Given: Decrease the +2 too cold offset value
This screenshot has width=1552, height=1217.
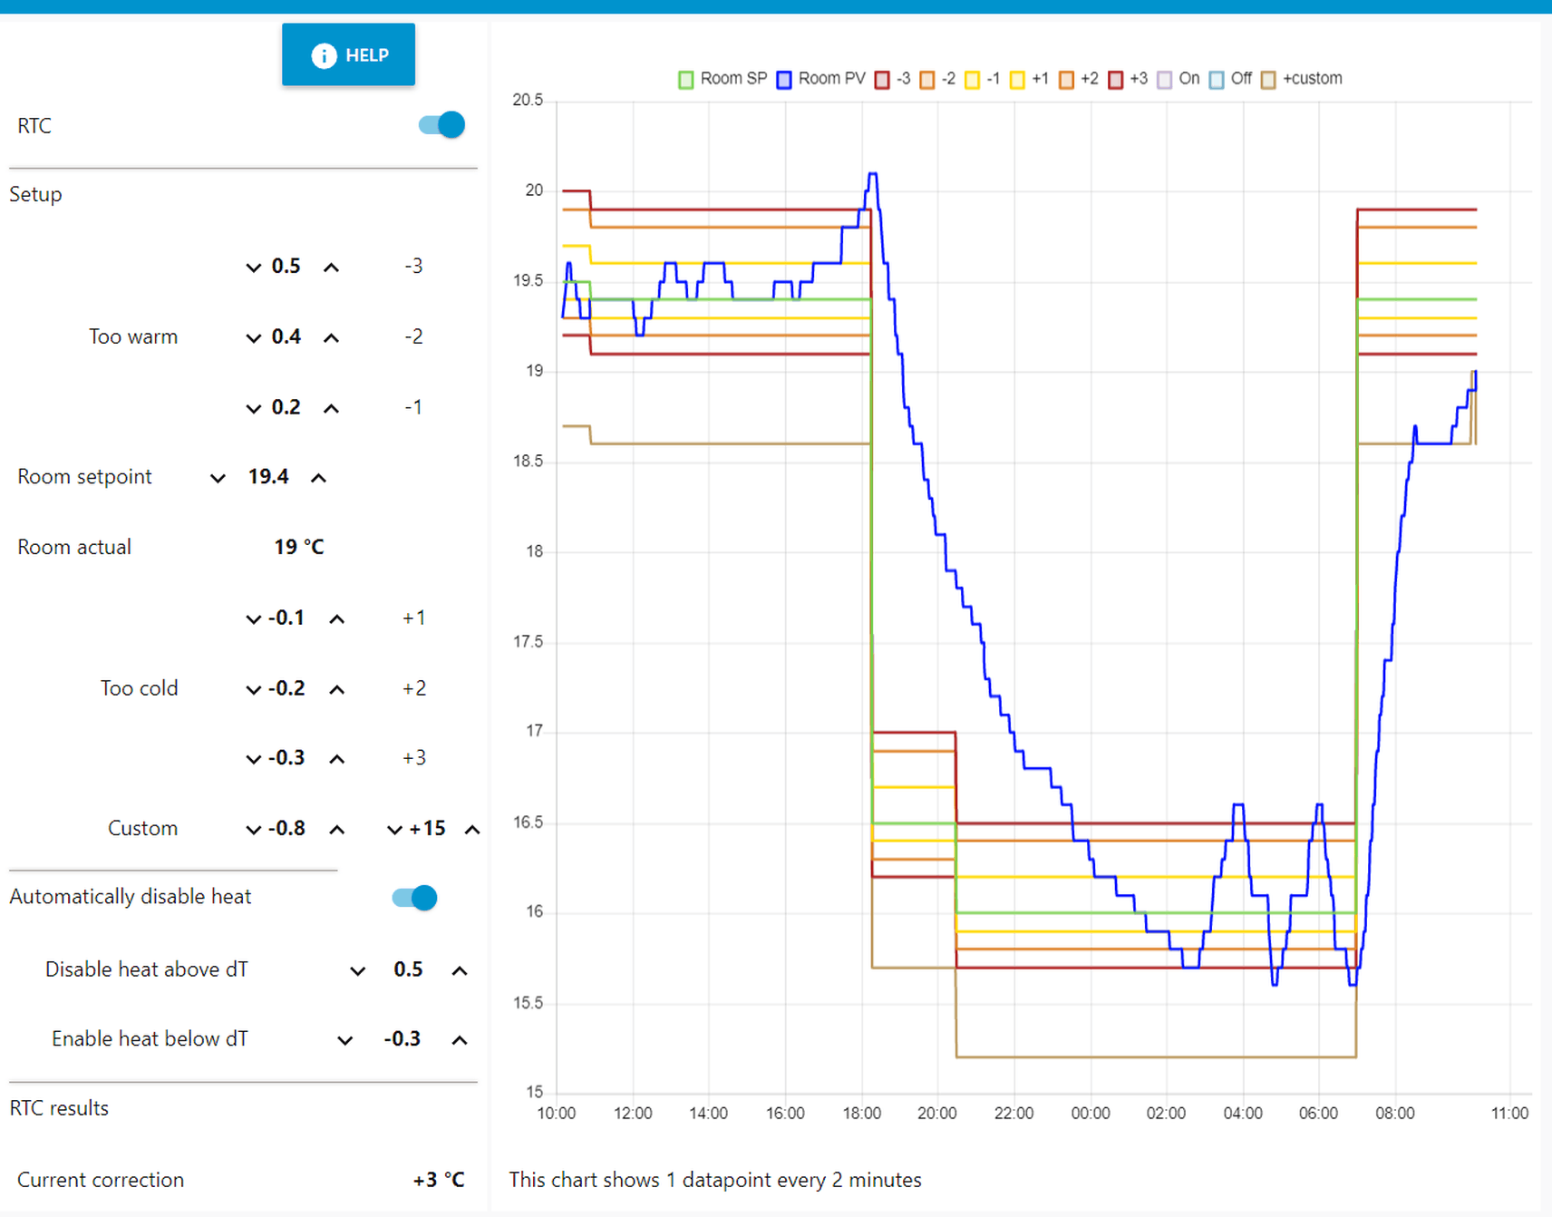Looking at the screenshot, I should pyautogui.click(x=254, y=690).
